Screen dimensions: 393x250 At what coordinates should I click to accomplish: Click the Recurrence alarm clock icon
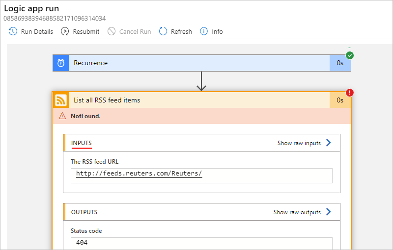(61, 63)
